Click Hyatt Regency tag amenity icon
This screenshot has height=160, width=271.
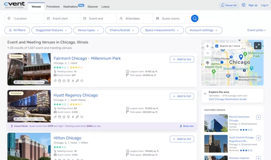(x=55, y=117)
